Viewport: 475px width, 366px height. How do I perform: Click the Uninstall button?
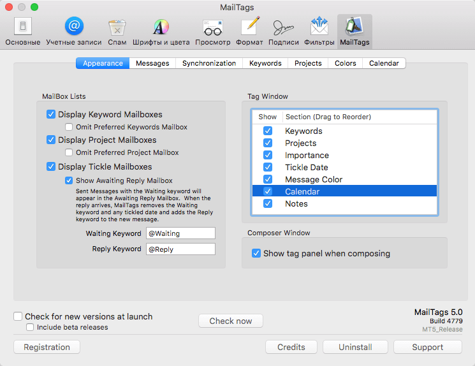pos(355,347)
